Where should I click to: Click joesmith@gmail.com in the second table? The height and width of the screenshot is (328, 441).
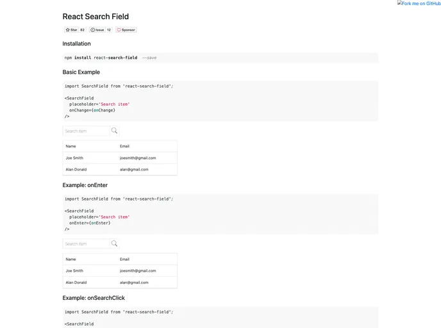[138, 270]
